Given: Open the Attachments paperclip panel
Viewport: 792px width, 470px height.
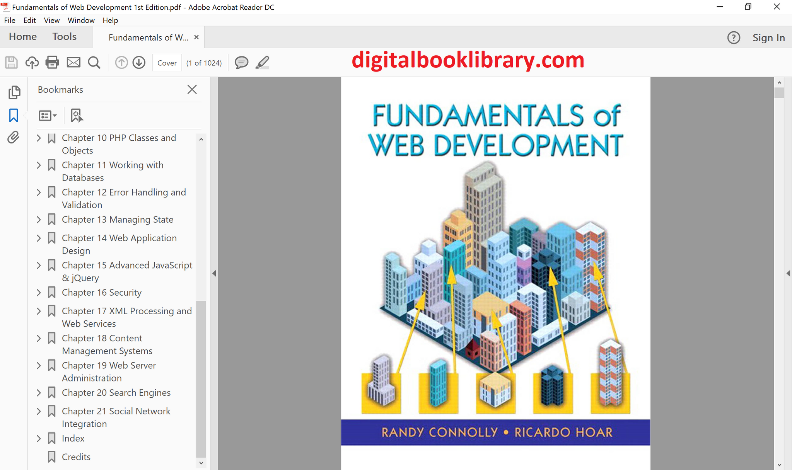Looking at the screenshot, I should (14, 137).
